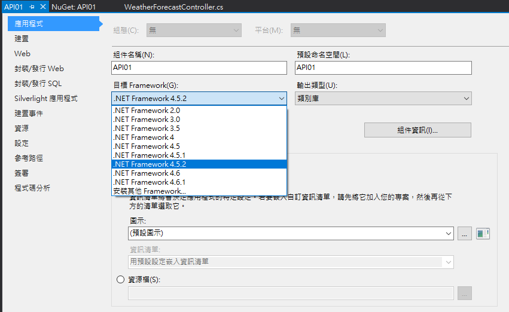Choose .NET Framework 4.6.1 from list
509x312 pixels.
199,182
